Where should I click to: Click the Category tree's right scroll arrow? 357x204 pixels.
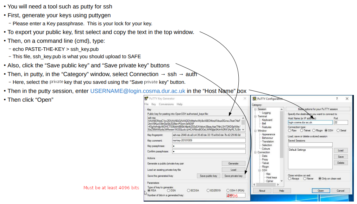tap(278, 185)
